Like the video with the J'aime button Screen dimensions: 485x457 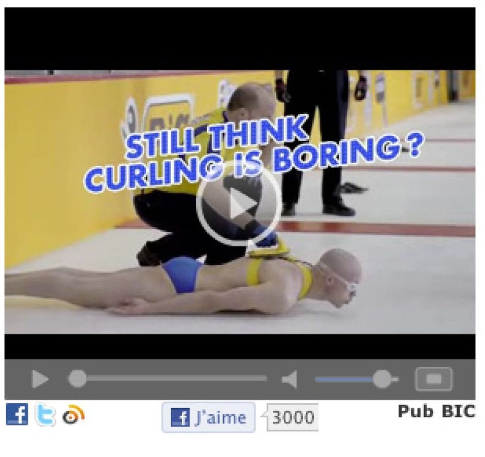pyautogui.click(x=209, y=417)
